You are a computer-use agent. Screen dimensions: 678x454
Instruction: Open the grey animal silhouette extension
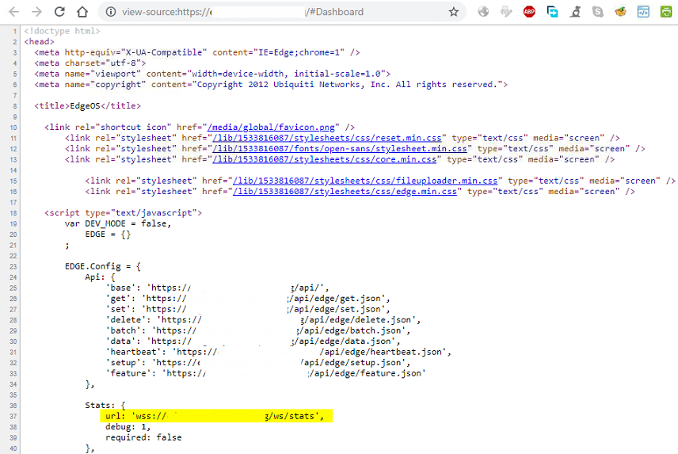point(575,12)
